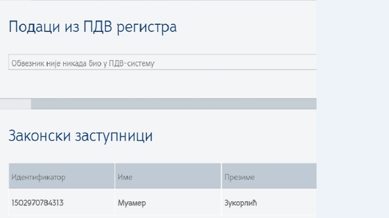Click the word ПДВ in top heading

coord(98,27)
